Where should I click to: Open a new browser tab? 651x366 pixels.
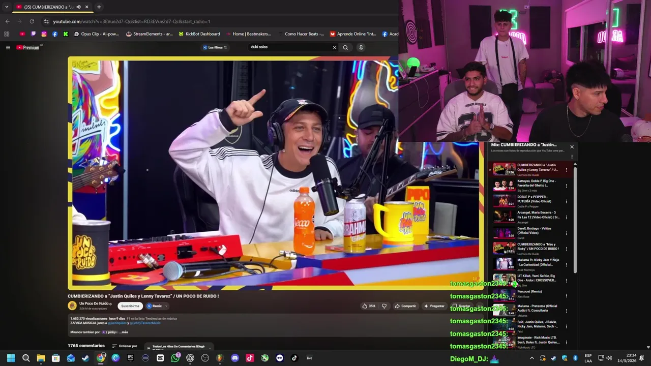coord(99,7)
